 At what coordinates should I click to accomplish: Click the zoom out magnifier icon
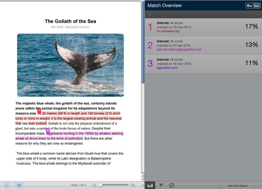94,185
